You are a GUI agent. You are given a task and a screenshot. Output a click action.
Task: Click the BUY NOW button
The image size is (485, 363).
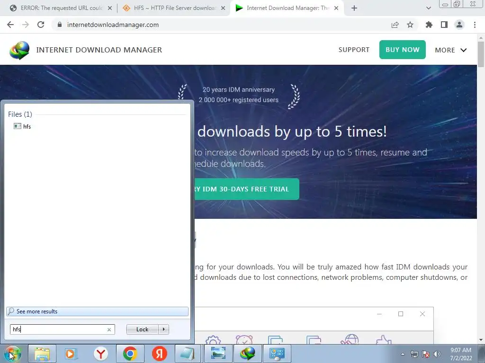pos(403,50)
